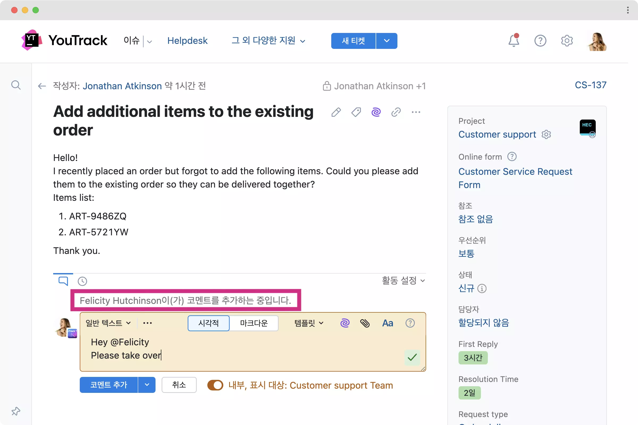Image resolution: width=638 pixels, height=425 pixels.
Task: Open Helpdesk menu item
Action: tap(187, 41)
